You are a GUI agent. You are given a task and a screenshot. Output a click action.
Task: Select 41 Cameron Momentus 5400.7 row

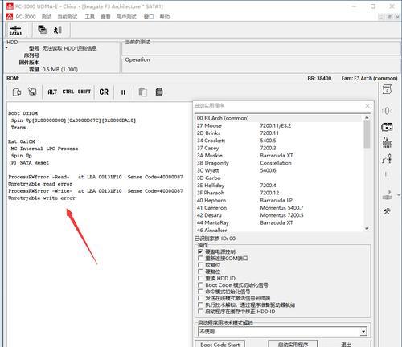click(279, 208)
